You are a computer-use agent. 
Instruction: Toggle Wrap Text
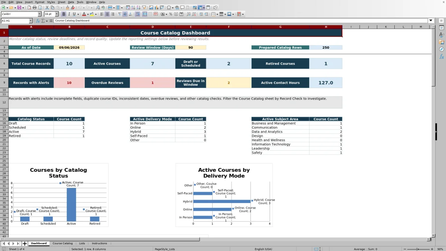[138, 14]
